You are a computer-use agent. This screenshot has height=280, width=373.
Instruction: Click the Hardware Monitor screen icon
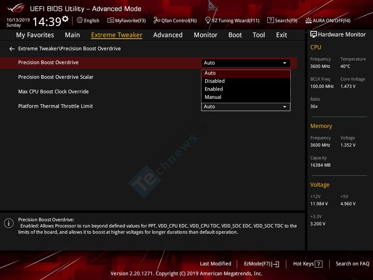coord(314,35)
